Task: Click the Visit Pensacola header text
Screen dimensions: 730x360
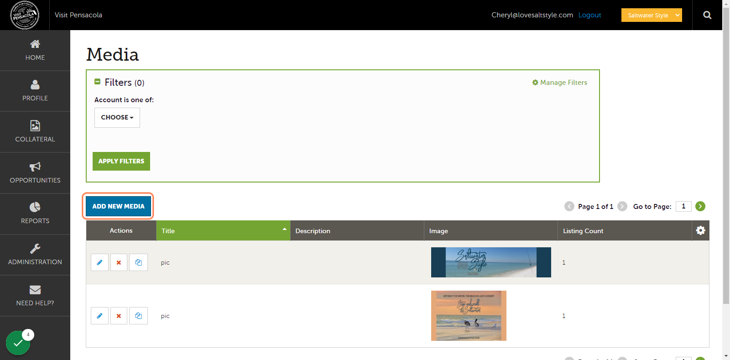Action: 78,15
